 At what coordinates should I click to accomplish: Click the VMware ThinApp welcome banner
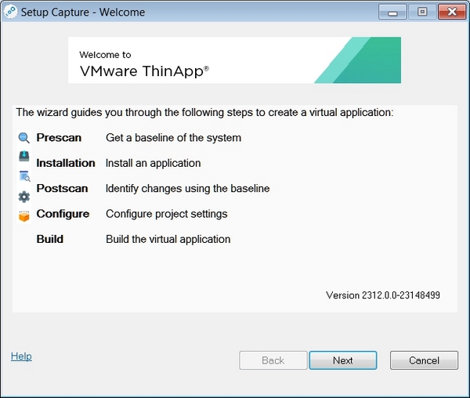click(234, 60)
